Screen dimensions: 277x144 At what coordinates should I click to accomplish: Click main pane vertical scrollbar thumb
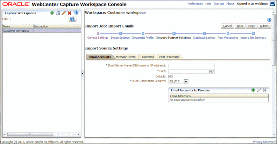click(x=274, y=40)
